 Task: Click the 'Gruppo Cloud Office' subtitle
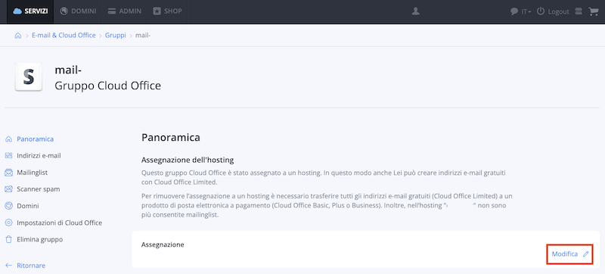pos(107,86)
